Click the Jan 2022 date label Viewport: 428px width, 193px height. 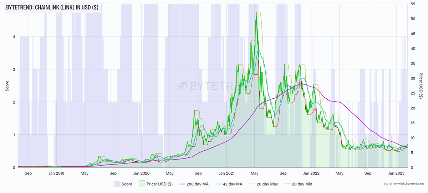click(312, 173)
